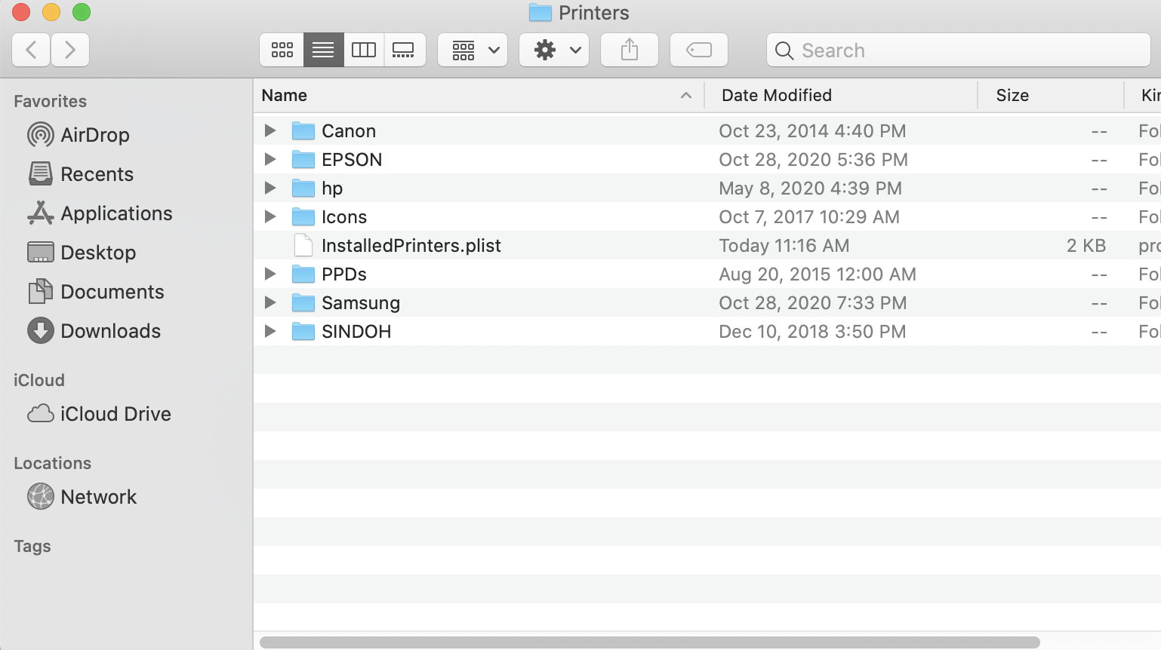1161x650 pixels.
Task: Go back with the left chevron button
Action: [32, 50]
